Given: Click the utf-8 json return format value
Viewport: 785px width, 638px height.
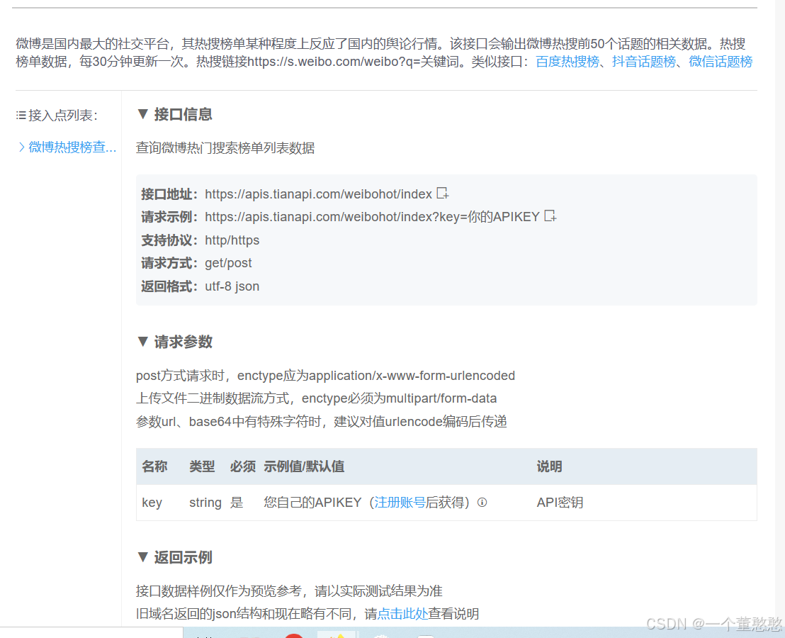Looking at the screenshot, I should click(x=232, y=286).
